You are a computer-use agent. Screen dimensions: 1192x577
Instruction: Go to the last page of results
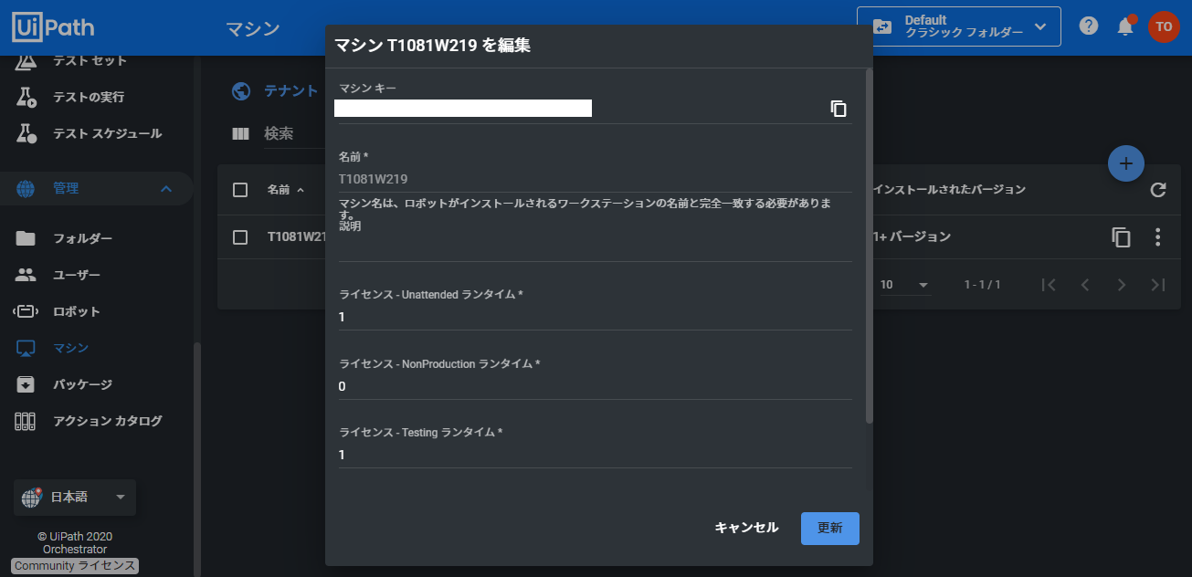[x=1158, y=285]
